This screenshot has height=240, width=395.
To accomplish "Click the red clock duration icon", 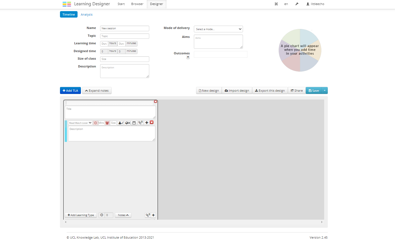I will [96, 123].
